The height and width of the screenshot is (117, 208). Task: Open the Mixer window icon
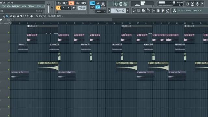pyautogui.click(x=153, y=11)
